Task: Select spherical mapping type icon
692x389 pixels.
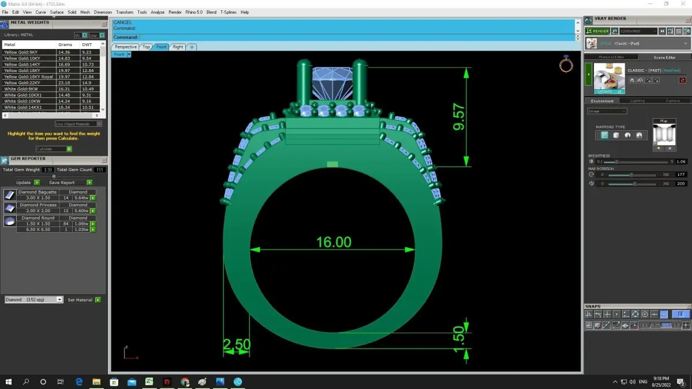Action: [627, 135]
